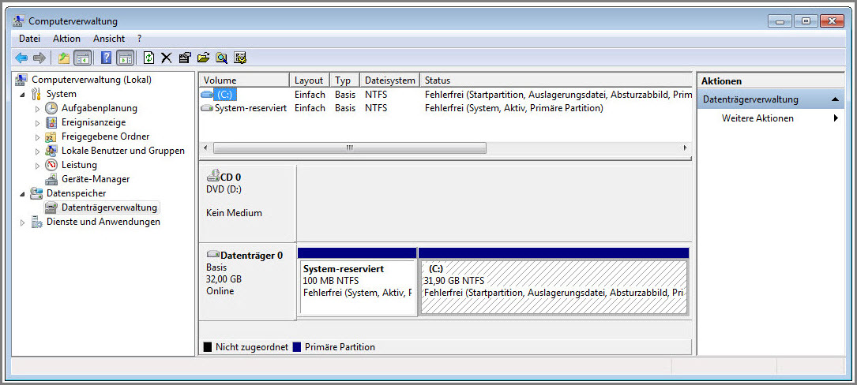Open Weitere Aktionen submenu

pyautogui.click(x=757, y=118)
